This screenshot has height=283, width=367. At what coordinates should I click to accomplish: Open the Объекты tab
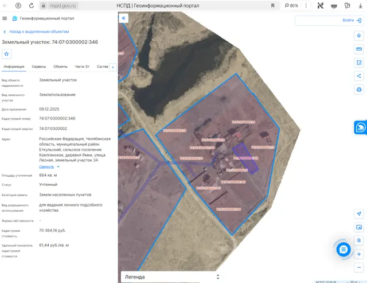coord(60,67)
